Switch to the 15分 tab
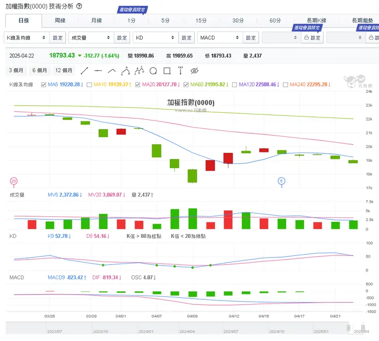The width and height of the screenshot is (379, 341). point(201,21)
